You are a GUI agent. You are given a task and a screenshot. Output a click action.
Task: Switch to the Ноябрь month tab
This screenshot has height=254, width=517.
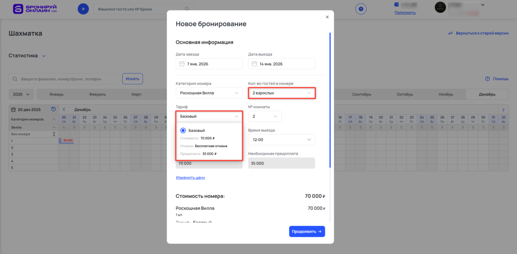[x=446, y=94]
